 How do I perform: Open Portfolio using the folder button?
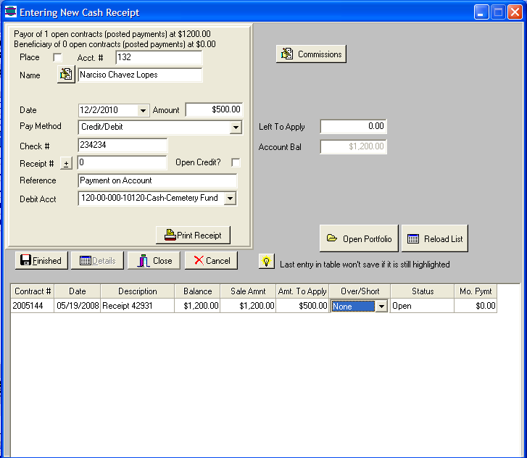coord(359,238)
